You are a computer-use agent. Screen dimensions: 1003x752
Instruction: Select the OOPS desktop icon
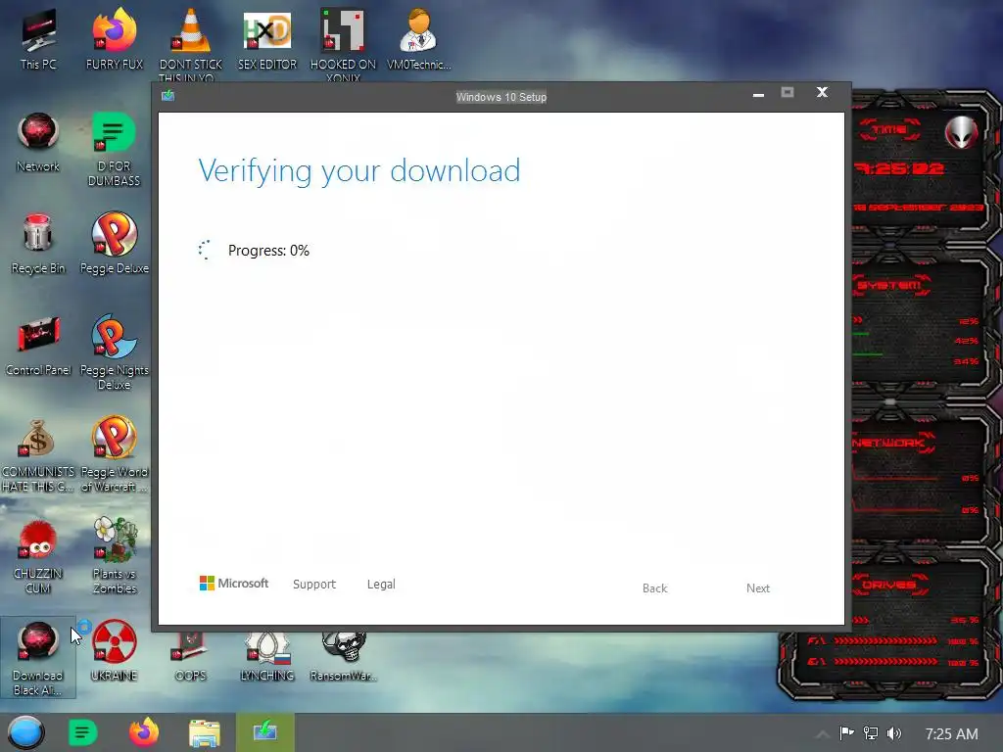point(191,657)
